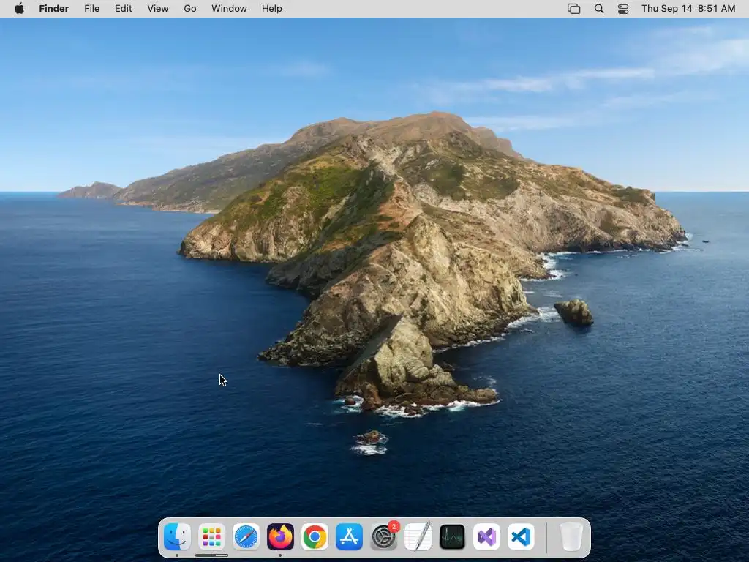749x562 pixels.
Task: Open the App Store icon
Action: click(x=349, y=537)
